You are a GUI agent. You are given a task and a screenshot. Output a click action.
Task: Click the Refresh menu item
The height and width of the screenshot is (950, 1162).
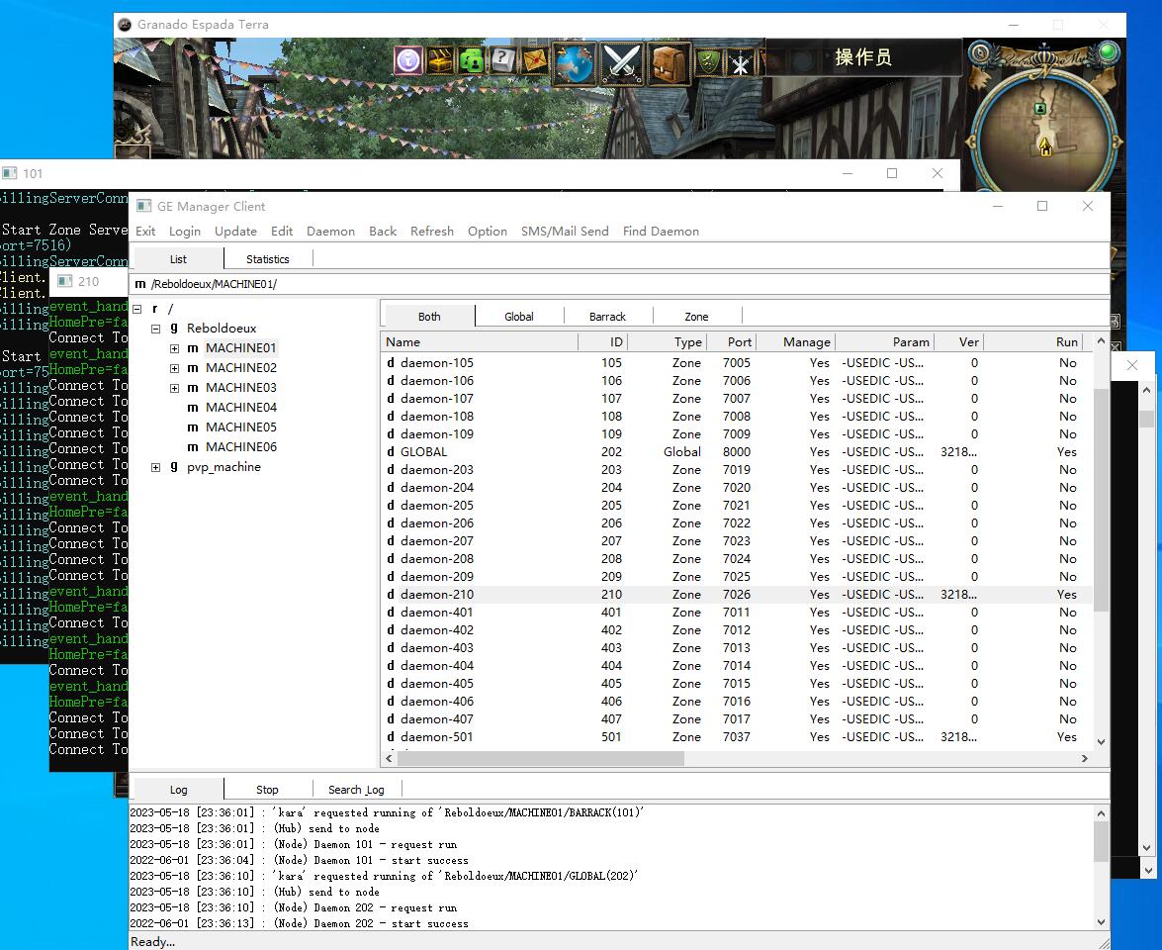coord(432,232)
